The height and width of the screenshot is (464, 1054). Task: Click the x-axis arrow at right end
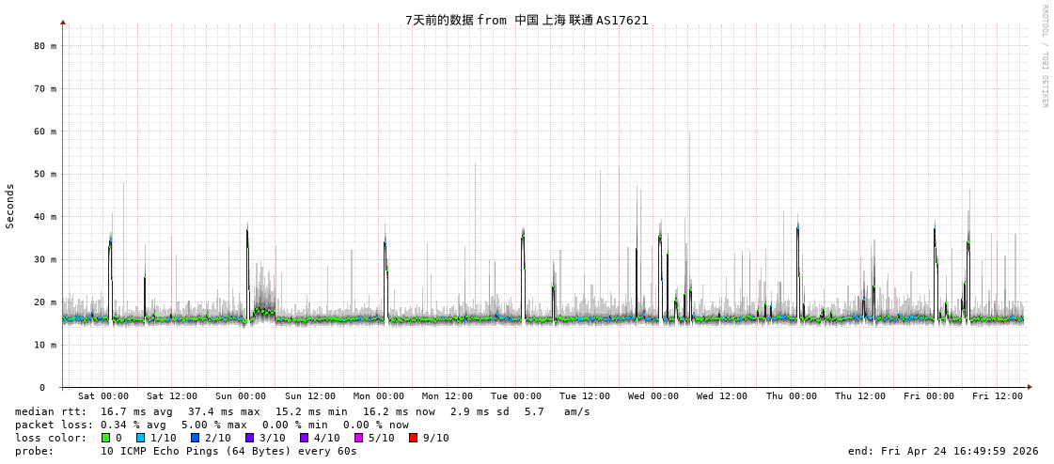1030,387
